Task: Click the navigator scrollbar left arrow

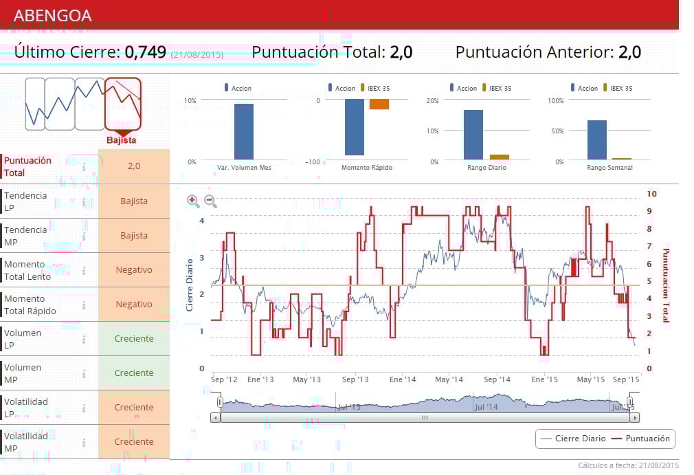Action: 216,417
